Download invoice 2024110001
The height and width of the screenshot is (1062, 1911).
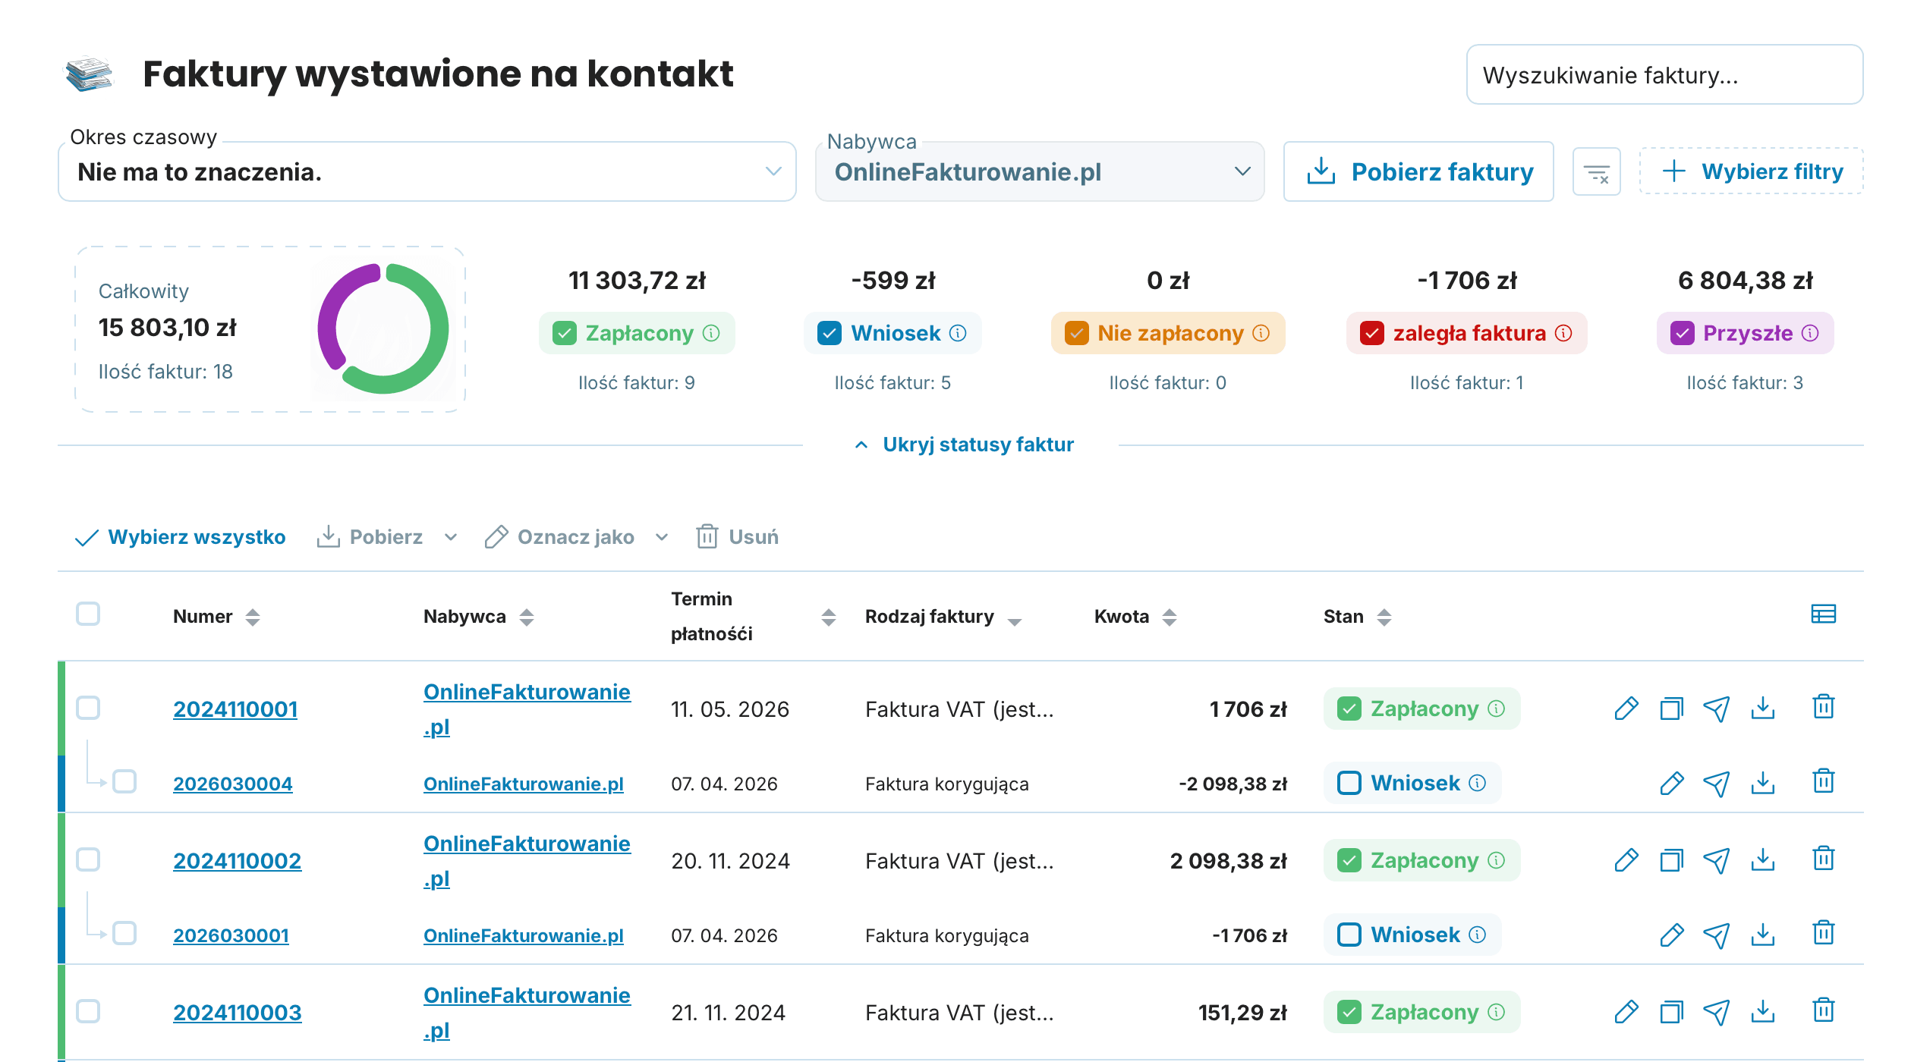tap(1762, 709)
